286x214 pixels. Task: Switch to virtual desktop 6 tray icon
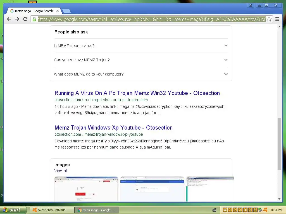tap(255, 210)
